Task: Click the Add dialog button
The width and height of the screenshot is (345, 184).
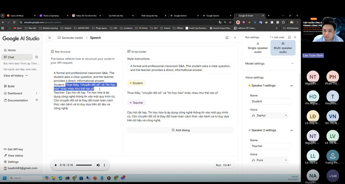Action: 180,130
